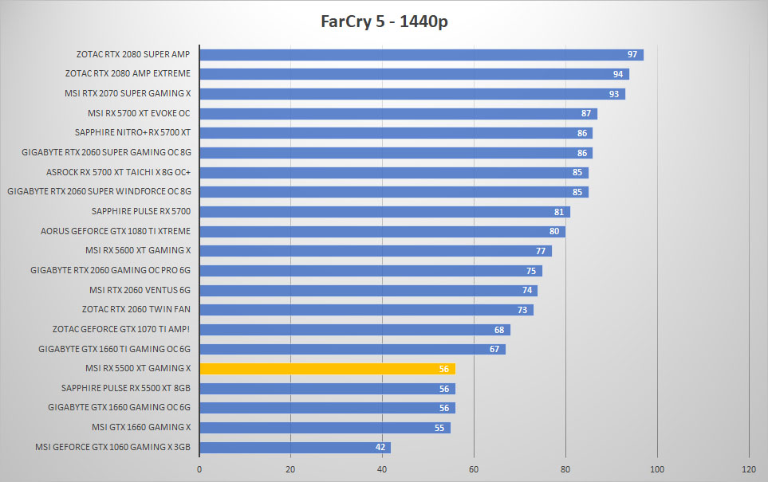Screen dimensions: 768x482
Task: Click the bar with value 80
Action: click(383, 232)
